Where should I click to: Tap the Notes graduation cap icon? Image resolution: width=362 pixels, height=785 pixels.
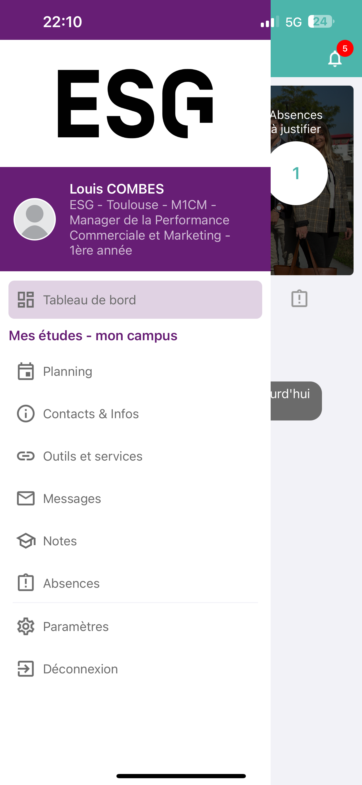click(x=26, y=541)
